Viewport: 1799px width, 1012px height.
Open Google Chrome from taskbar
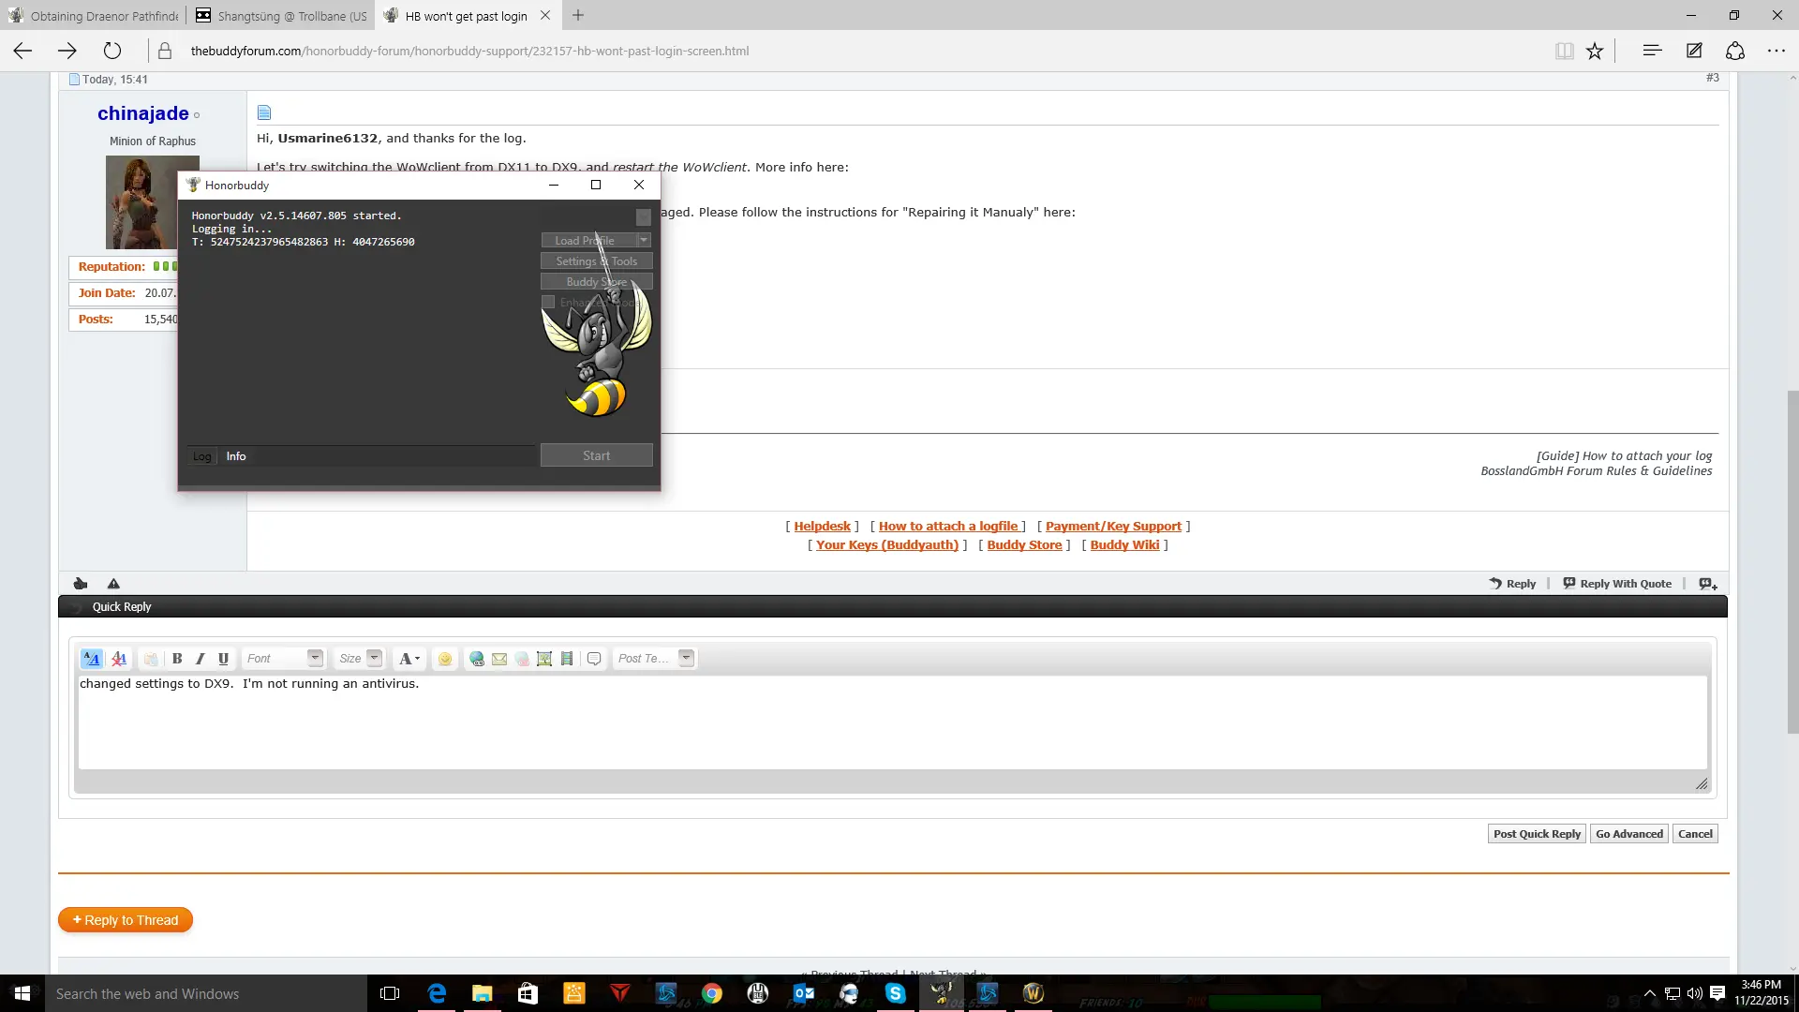point(712,993)
